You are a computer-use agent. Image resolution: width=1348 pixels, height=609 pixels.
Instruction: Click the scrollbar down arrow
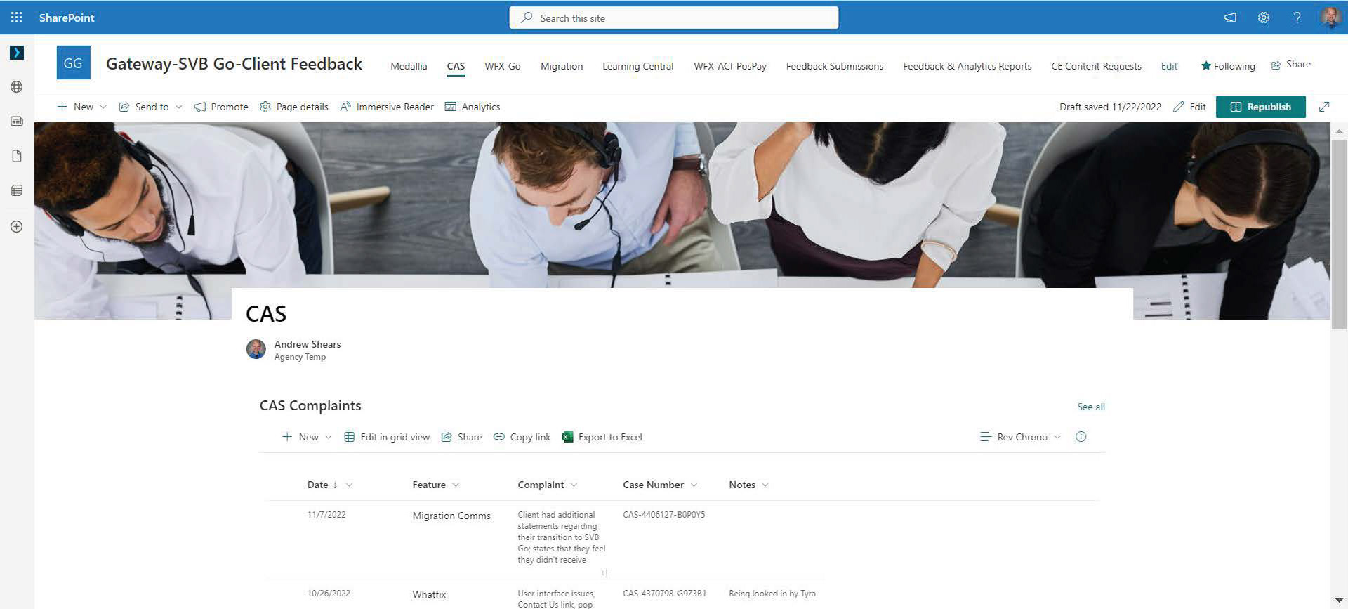point(1339,601)
